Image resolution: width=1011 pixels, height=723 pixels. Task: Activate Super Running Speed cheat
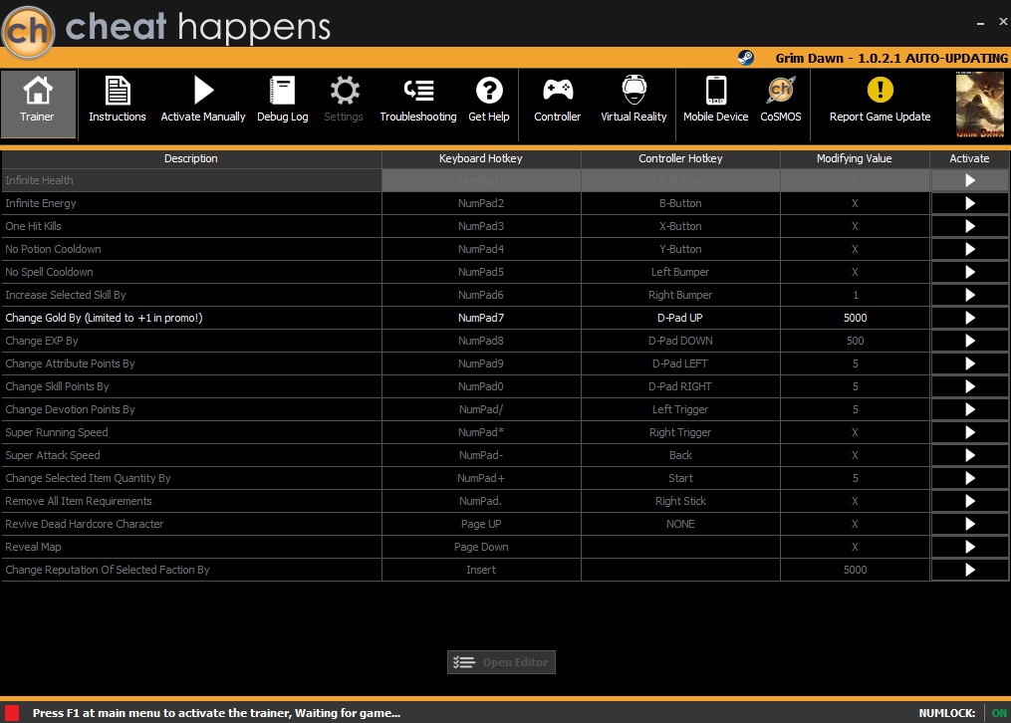[970, 432]
